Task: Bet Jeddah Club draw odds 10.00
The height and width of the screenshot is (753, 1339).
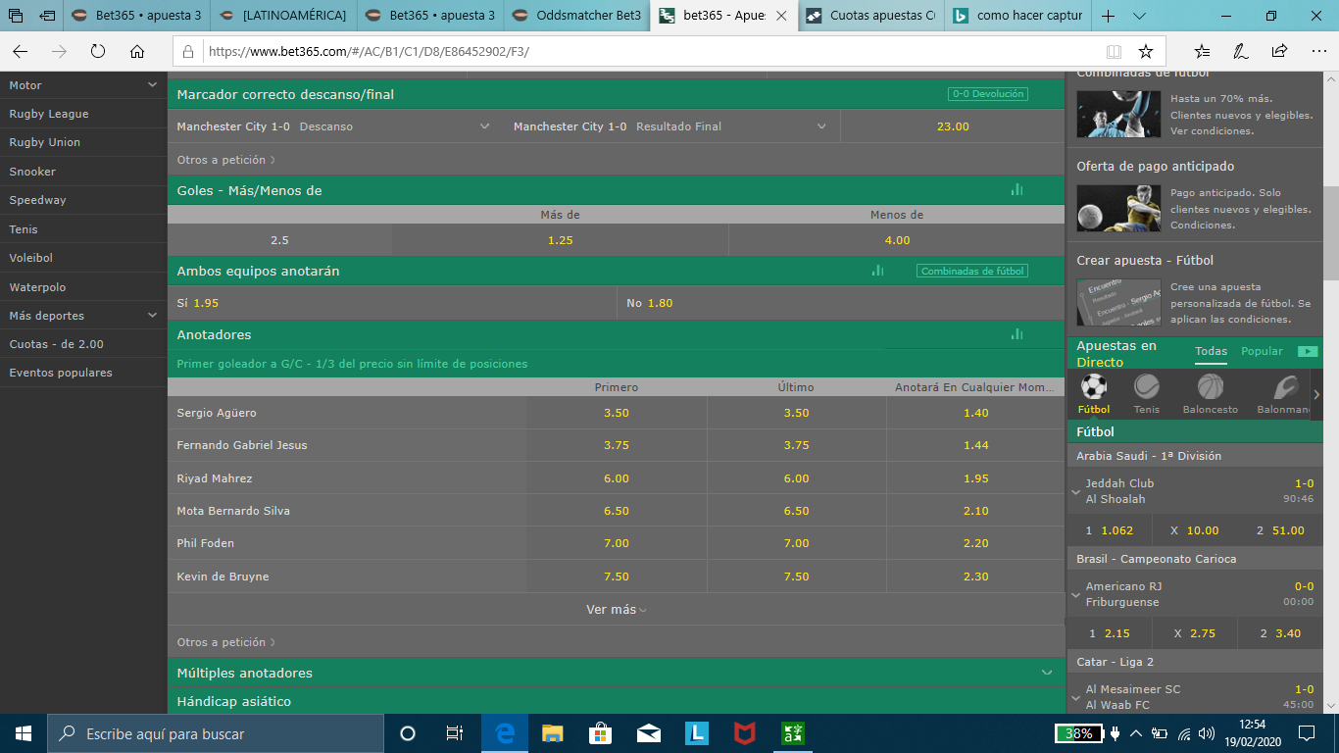Action: click(x=1194, y=530)
